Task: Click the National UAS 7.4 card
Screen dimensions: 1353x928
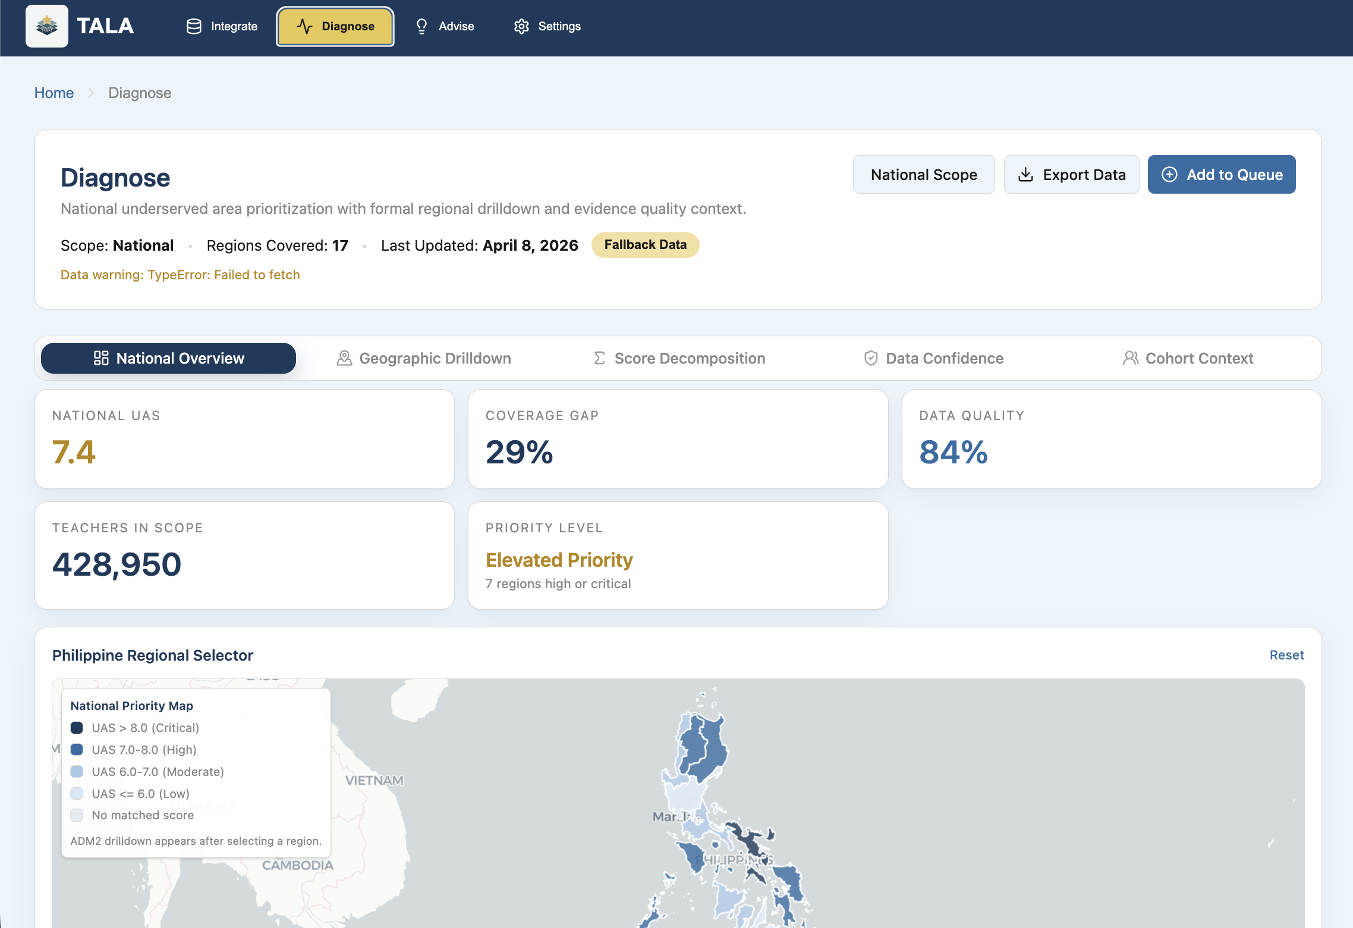Action: click(x=245, y=439)
